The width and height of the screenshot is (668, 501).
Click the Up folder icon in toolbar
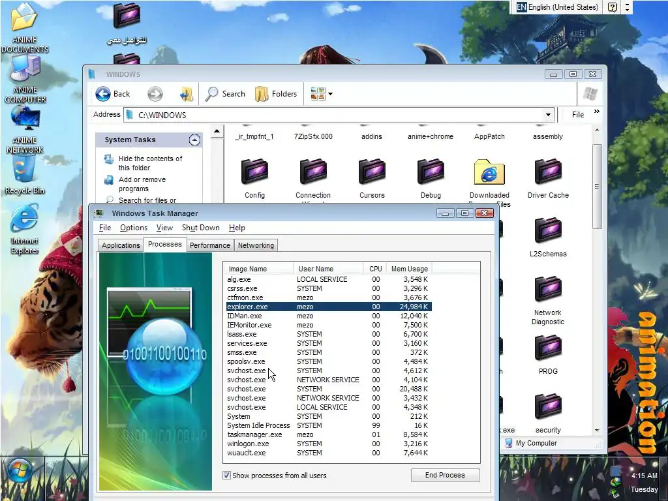(186, 94)
